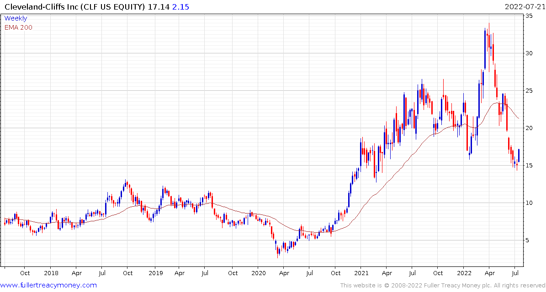This screenshot has height=292, width=546.
Task: Select the Weekly legend label
Action: click(x=16, y=19)
